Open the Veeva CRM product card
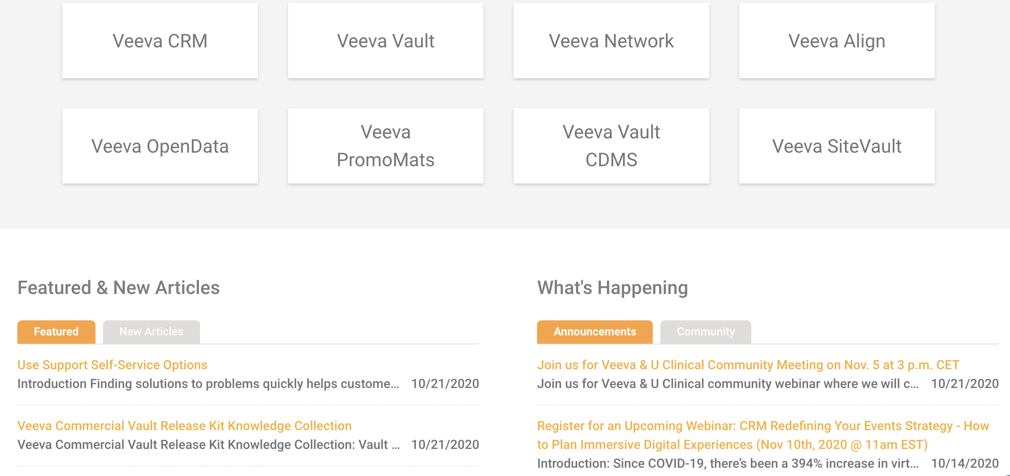The image size is (1010, 476). coord(160,41)
